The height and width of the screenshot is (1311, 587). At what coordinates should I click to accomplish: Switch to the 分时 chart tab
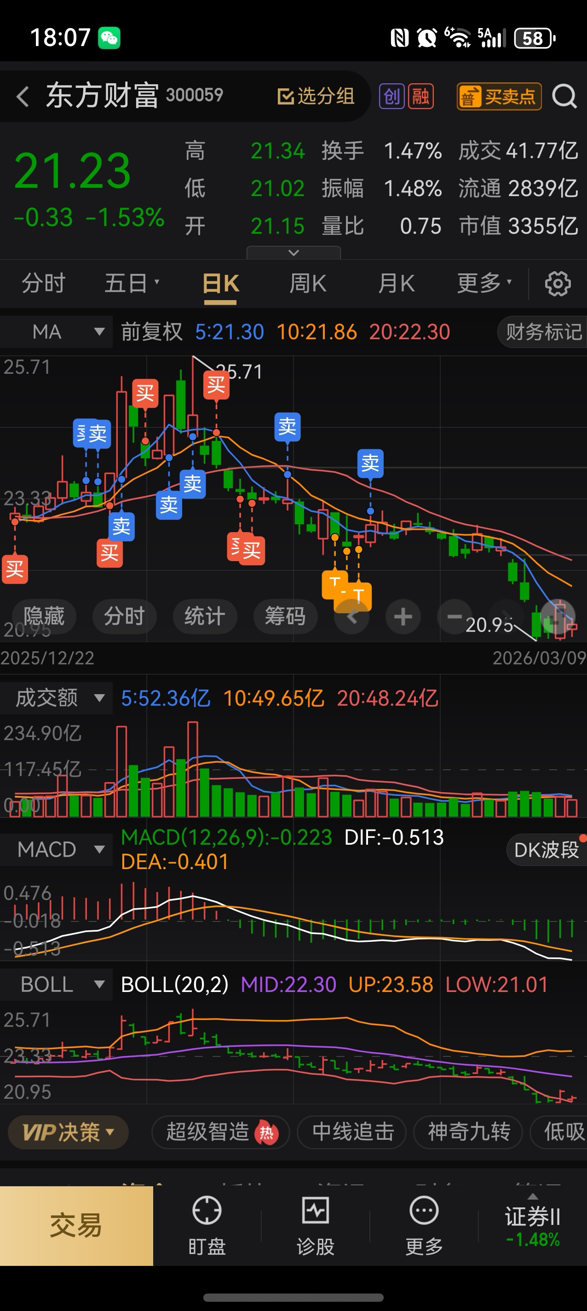pyautogui.click(x=44, y=283)
